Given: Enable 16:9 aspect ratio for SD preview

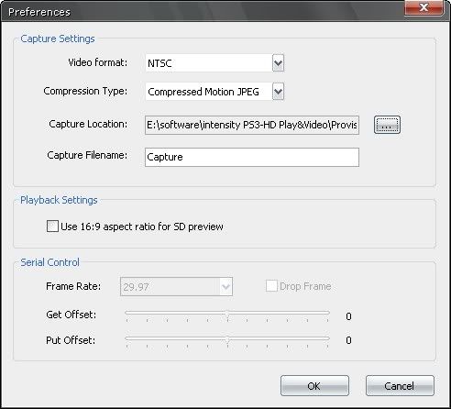Looking at the screenshot, I should coord(52,227).
